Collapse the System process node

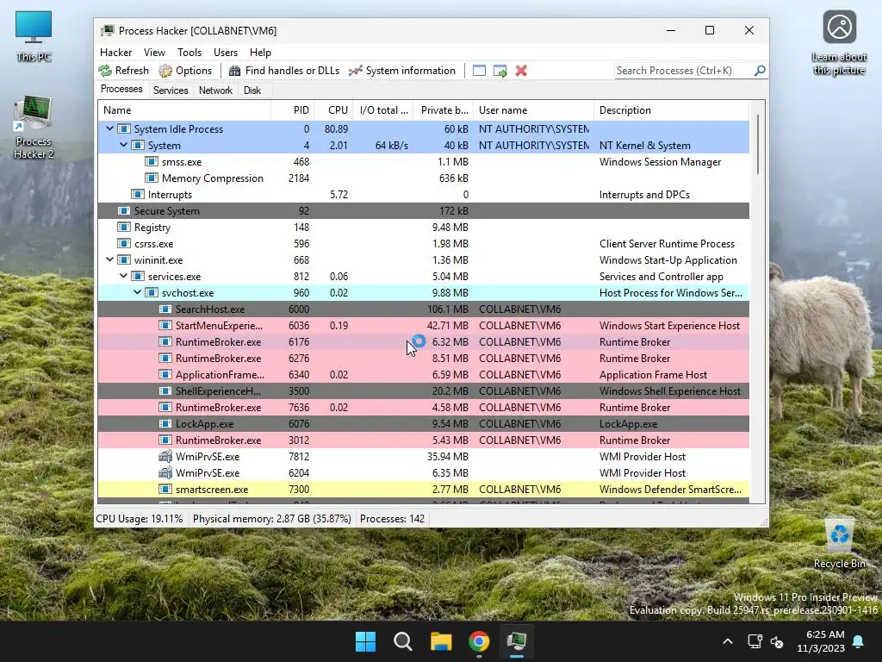click(123, 145)
